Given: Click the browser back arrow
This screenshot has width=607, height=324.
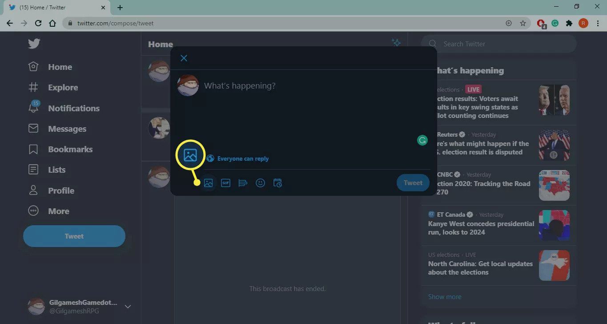Looking at the screenshot, I should click(x=10, y=23).
